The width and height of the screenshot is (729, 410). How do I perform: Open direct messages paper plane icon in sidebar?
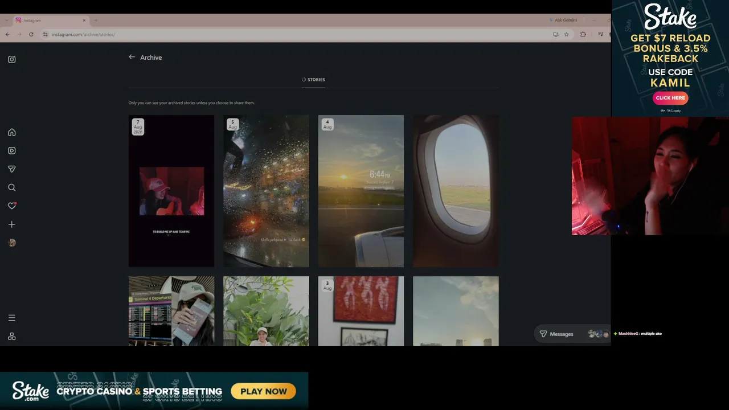pyautogui.click(x=11, y=169)
